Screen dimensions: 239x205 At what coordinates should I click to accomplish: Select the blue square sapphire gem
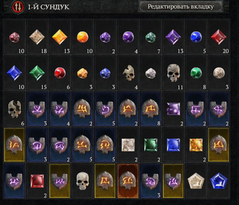coord(173,145)
